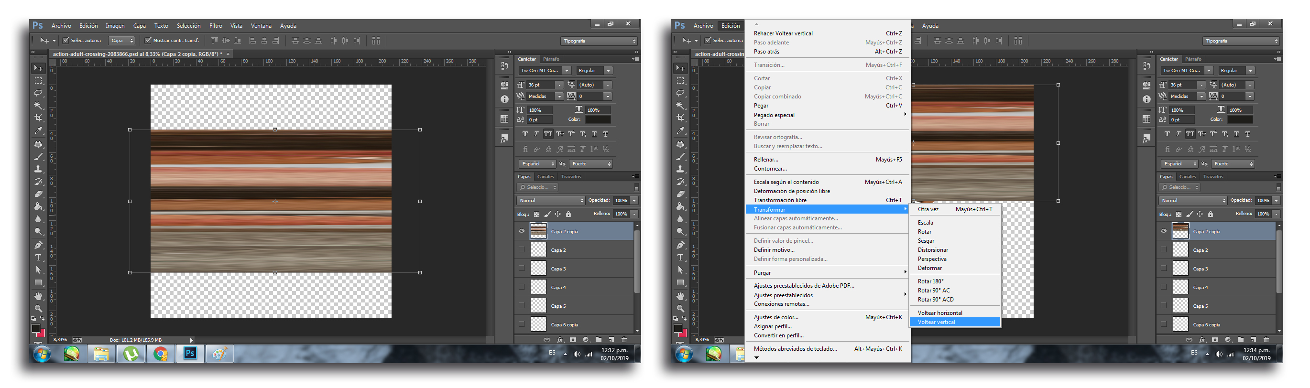
Task: Choose Voltear vertical in Transformar submenu
Action: (x=955, y=322)
